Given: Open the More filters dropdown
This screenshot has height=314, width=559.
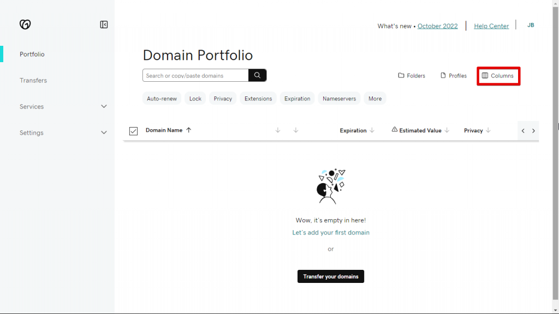Looking at the screenshot, I should (375, 99).
